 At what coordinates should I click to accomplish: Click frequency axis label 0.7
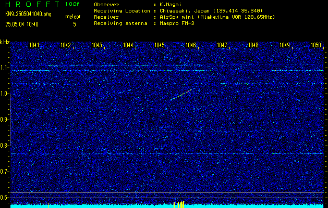pos(4,172)
